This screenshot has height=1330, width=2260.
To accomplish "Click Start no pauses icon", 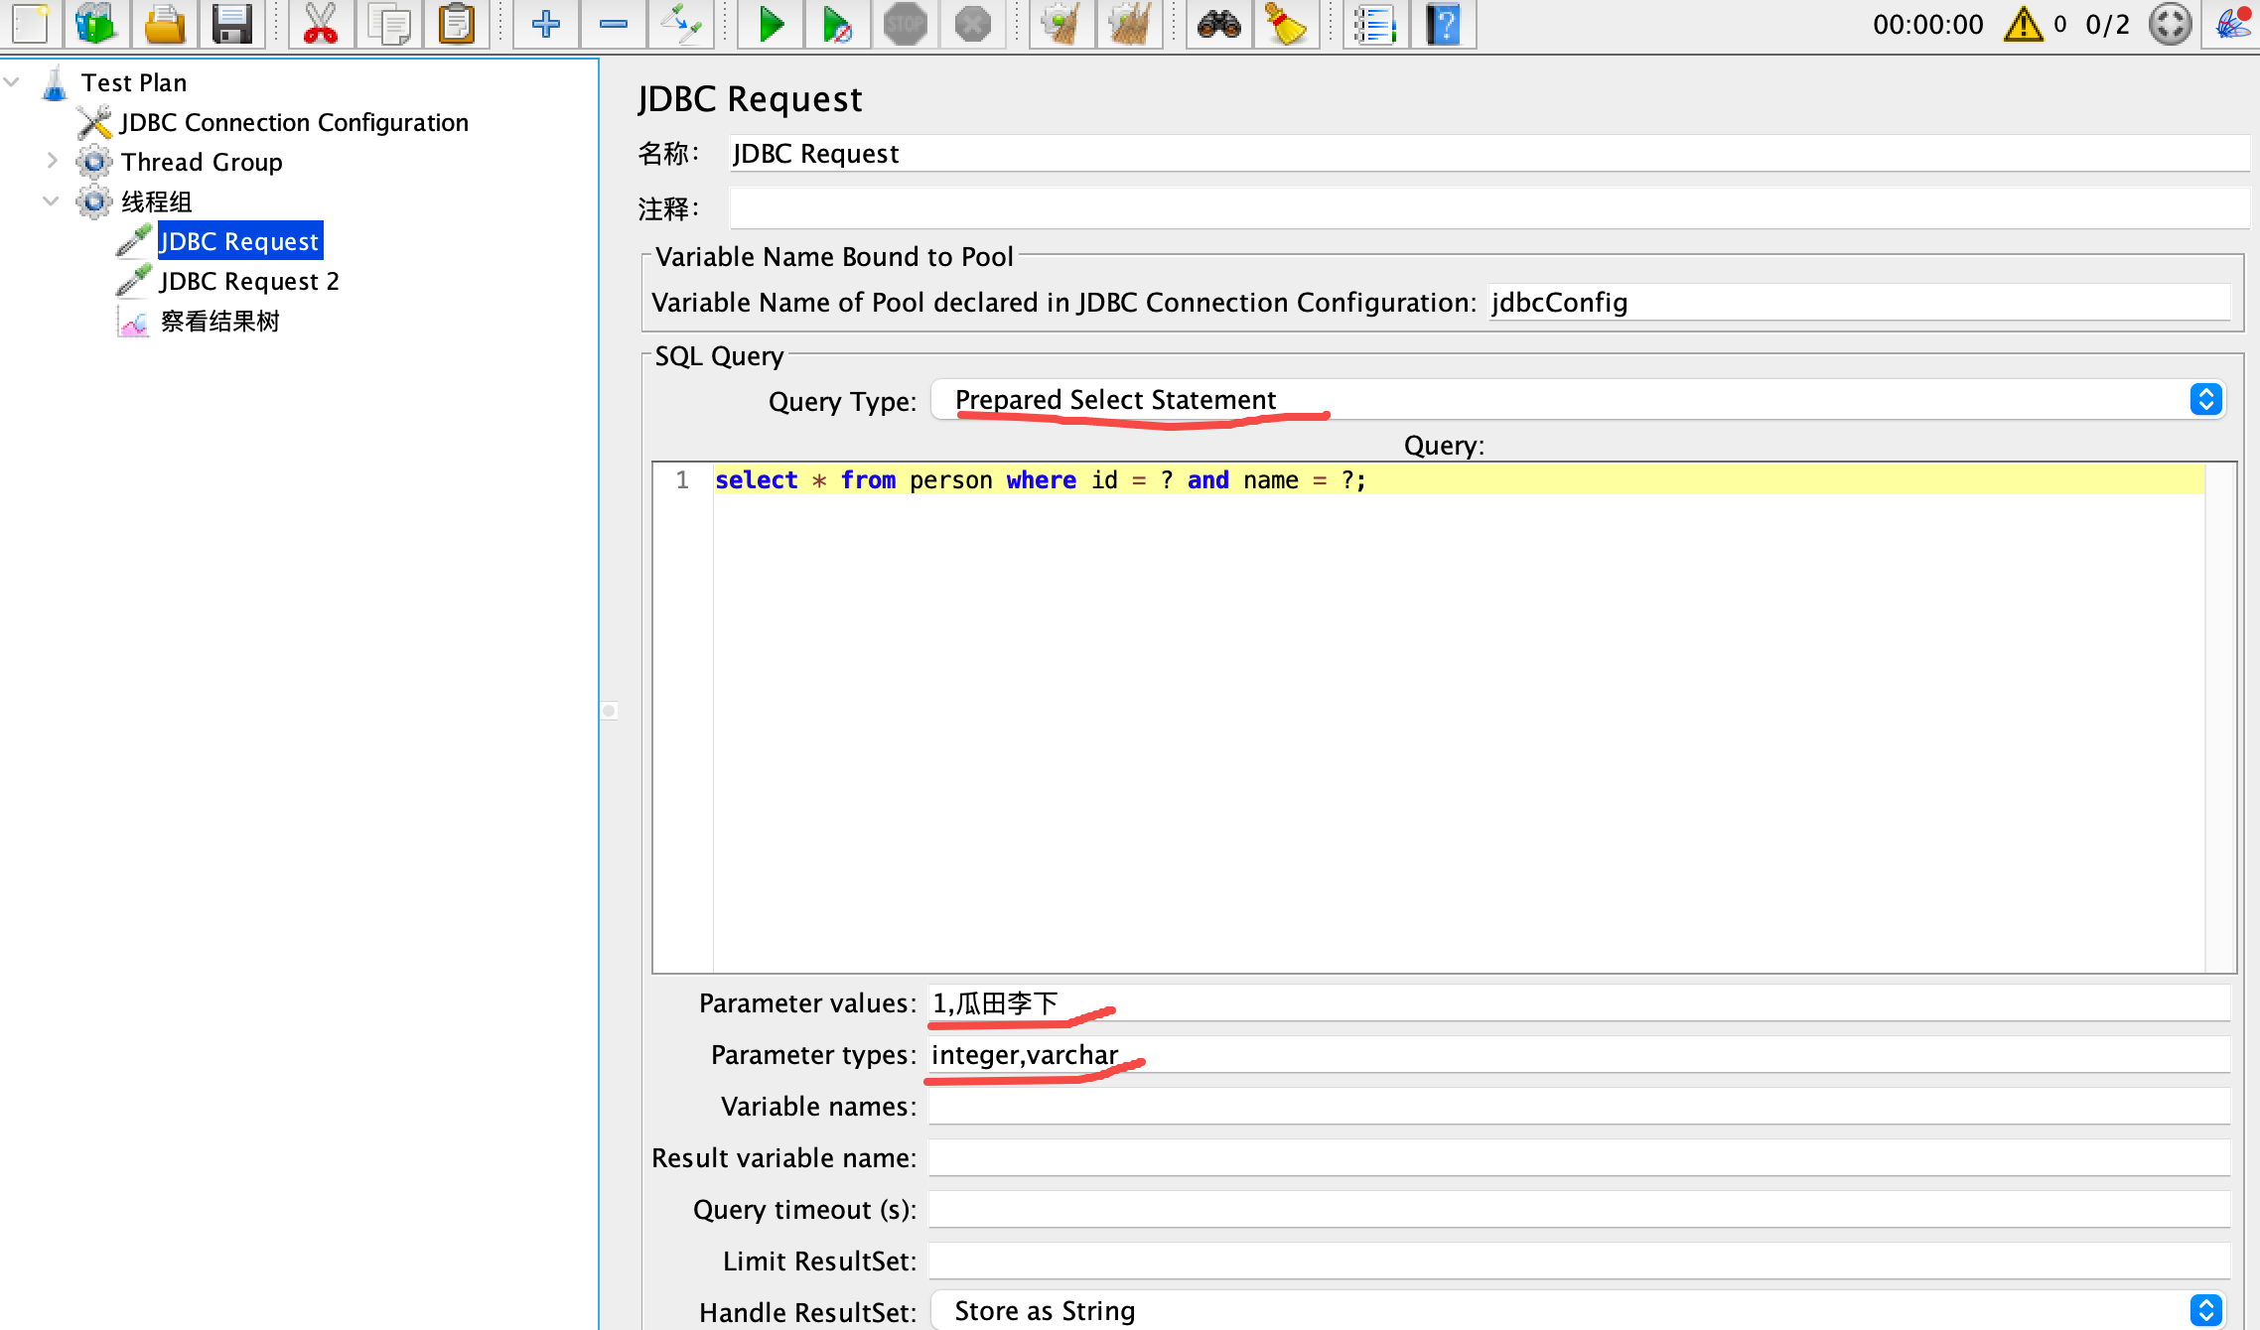I will click(837, 24).
